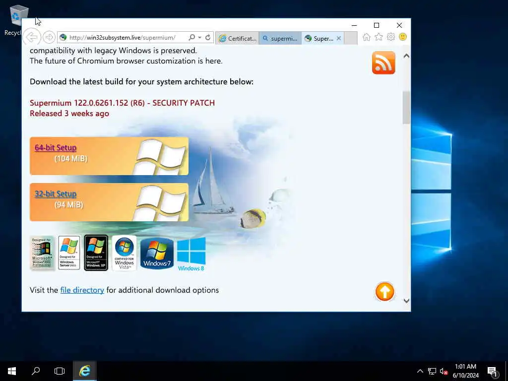Click the page scrollbar up arrow
Image resolution: width=508 pixels, height=381 pixels.
click(406, 56)
